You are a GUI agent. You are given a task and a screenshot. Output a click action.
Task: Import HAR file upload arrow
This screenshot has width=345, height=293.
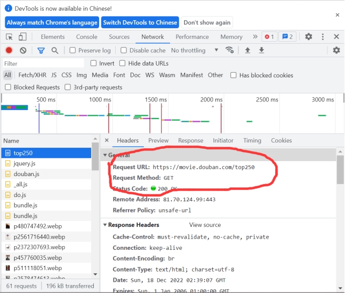pos(247,51)
